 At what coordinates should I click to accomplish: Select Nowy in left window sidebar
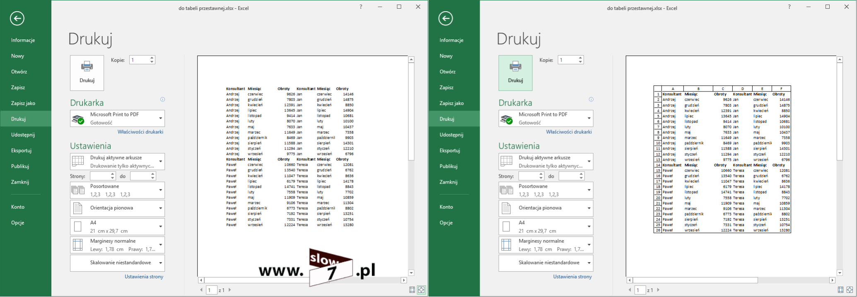point(26,56)
